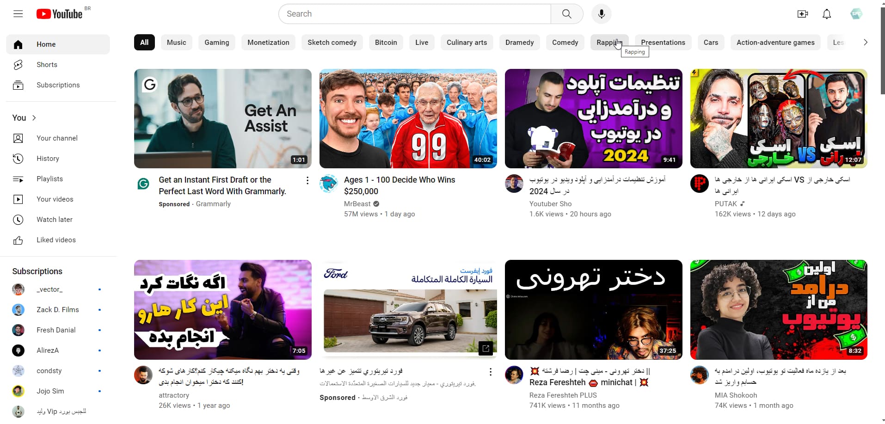Select the Sketch comedy chip
885x424 pixels.
(332, 43)
